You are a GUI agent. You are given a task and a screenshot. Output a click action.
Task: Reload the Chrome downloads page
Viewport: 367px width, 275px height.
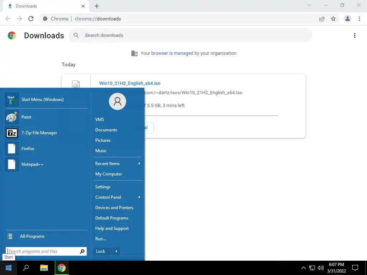pyautogui.click(x=31, y=19)
